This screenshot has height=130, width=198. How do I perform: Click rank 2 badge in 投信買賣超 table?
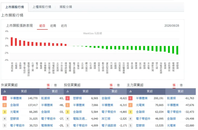(x=67, y=105)
